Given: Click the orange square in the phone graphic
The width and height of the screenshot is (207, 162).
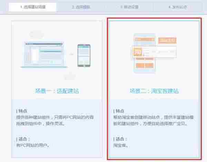Looking at the screenshot, I should pos(138,52).
